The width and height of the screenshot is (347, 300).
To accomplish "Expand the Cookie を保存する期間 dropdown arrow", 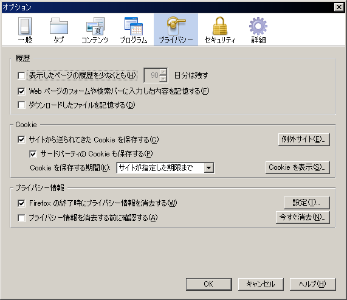I will click(208, 168).
